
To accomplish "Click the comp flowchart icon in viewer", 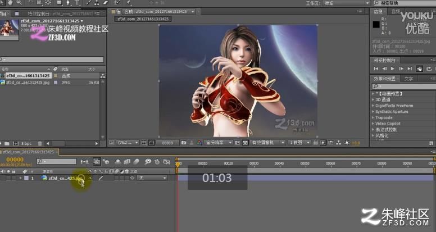I will (x=338, y=143).
